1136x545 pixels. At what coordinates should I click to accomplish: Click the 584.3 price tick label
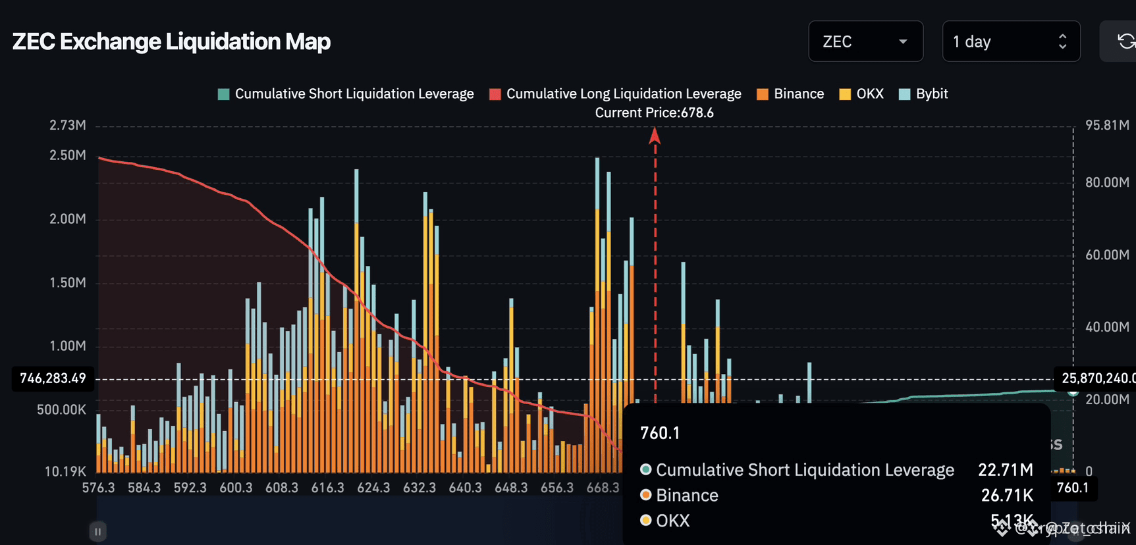tap(144, 488)
